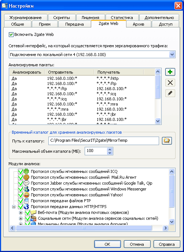Click the Отправитель column header
Image resolution: width=184 pixels, height=252 pixels.
69,72
